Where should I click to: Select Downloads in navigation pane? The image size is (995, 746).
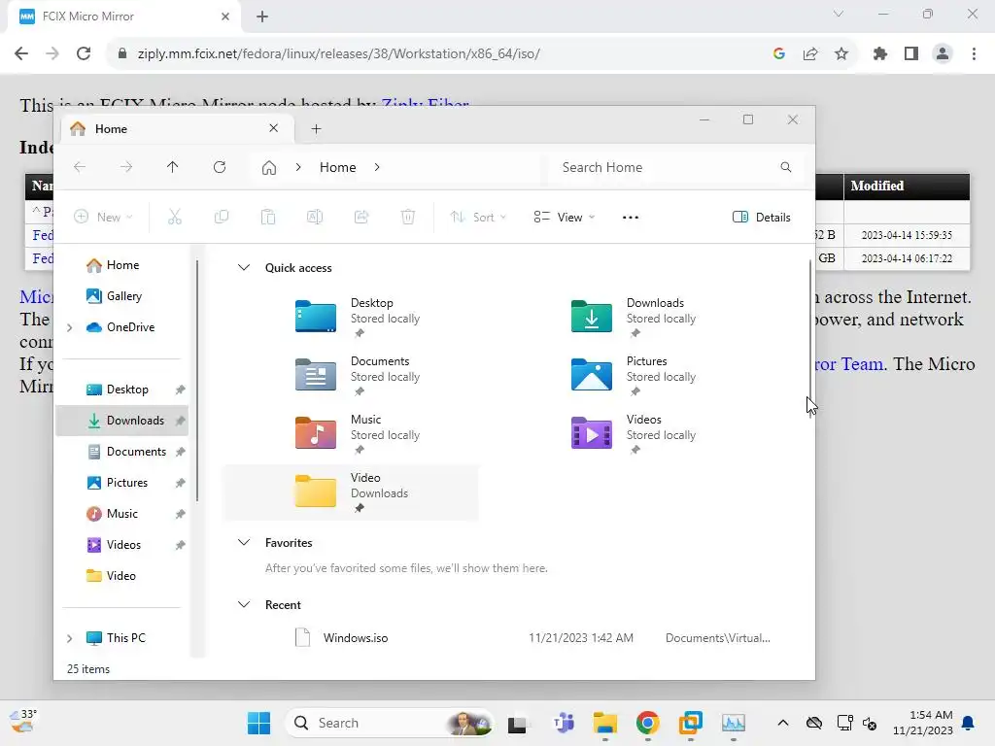[x=121, y=421]
